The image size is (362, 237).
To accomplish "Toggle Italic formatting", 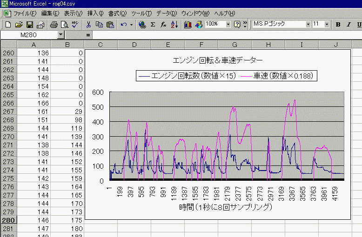I will click(349, 24).
